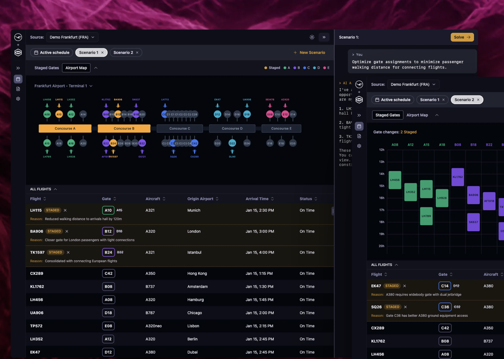Image resolution: width=504 pixels, height=359 pixels.
Task: Click the airline logo at top left
Action: click(18, 37)
